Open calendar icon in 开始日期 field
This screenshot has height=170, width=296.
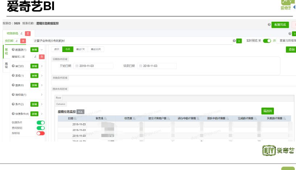tap(77, 66)
